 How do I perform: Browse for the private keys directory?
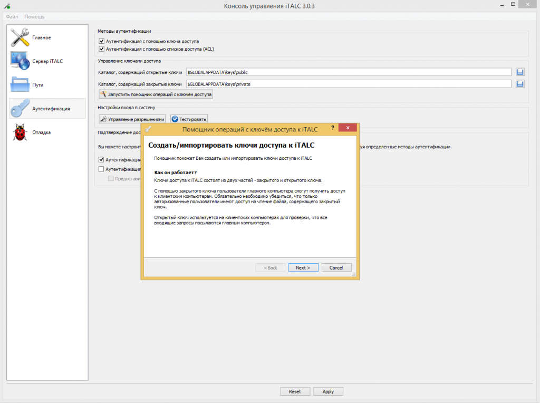[520, 84]
